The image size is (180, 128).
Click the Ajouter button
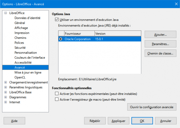pos(160,34)
